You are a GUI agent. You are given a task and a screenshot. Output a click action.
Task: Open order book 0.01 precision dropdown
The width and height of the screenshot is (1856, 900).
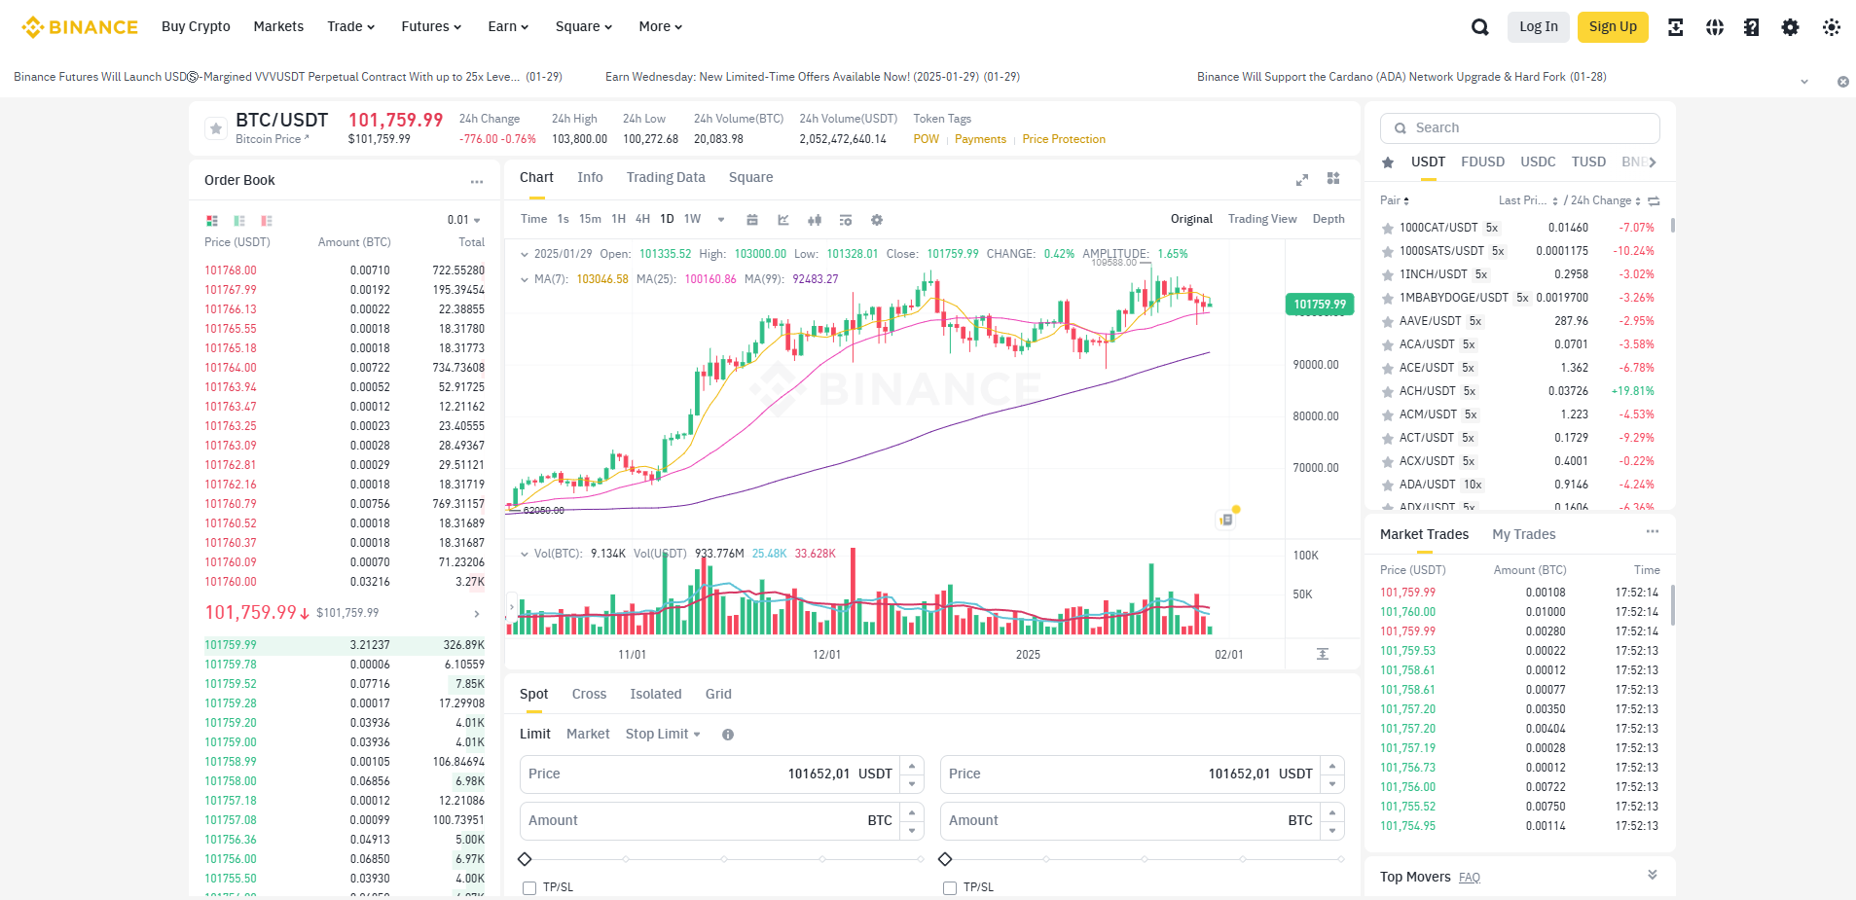coord(464,220)
